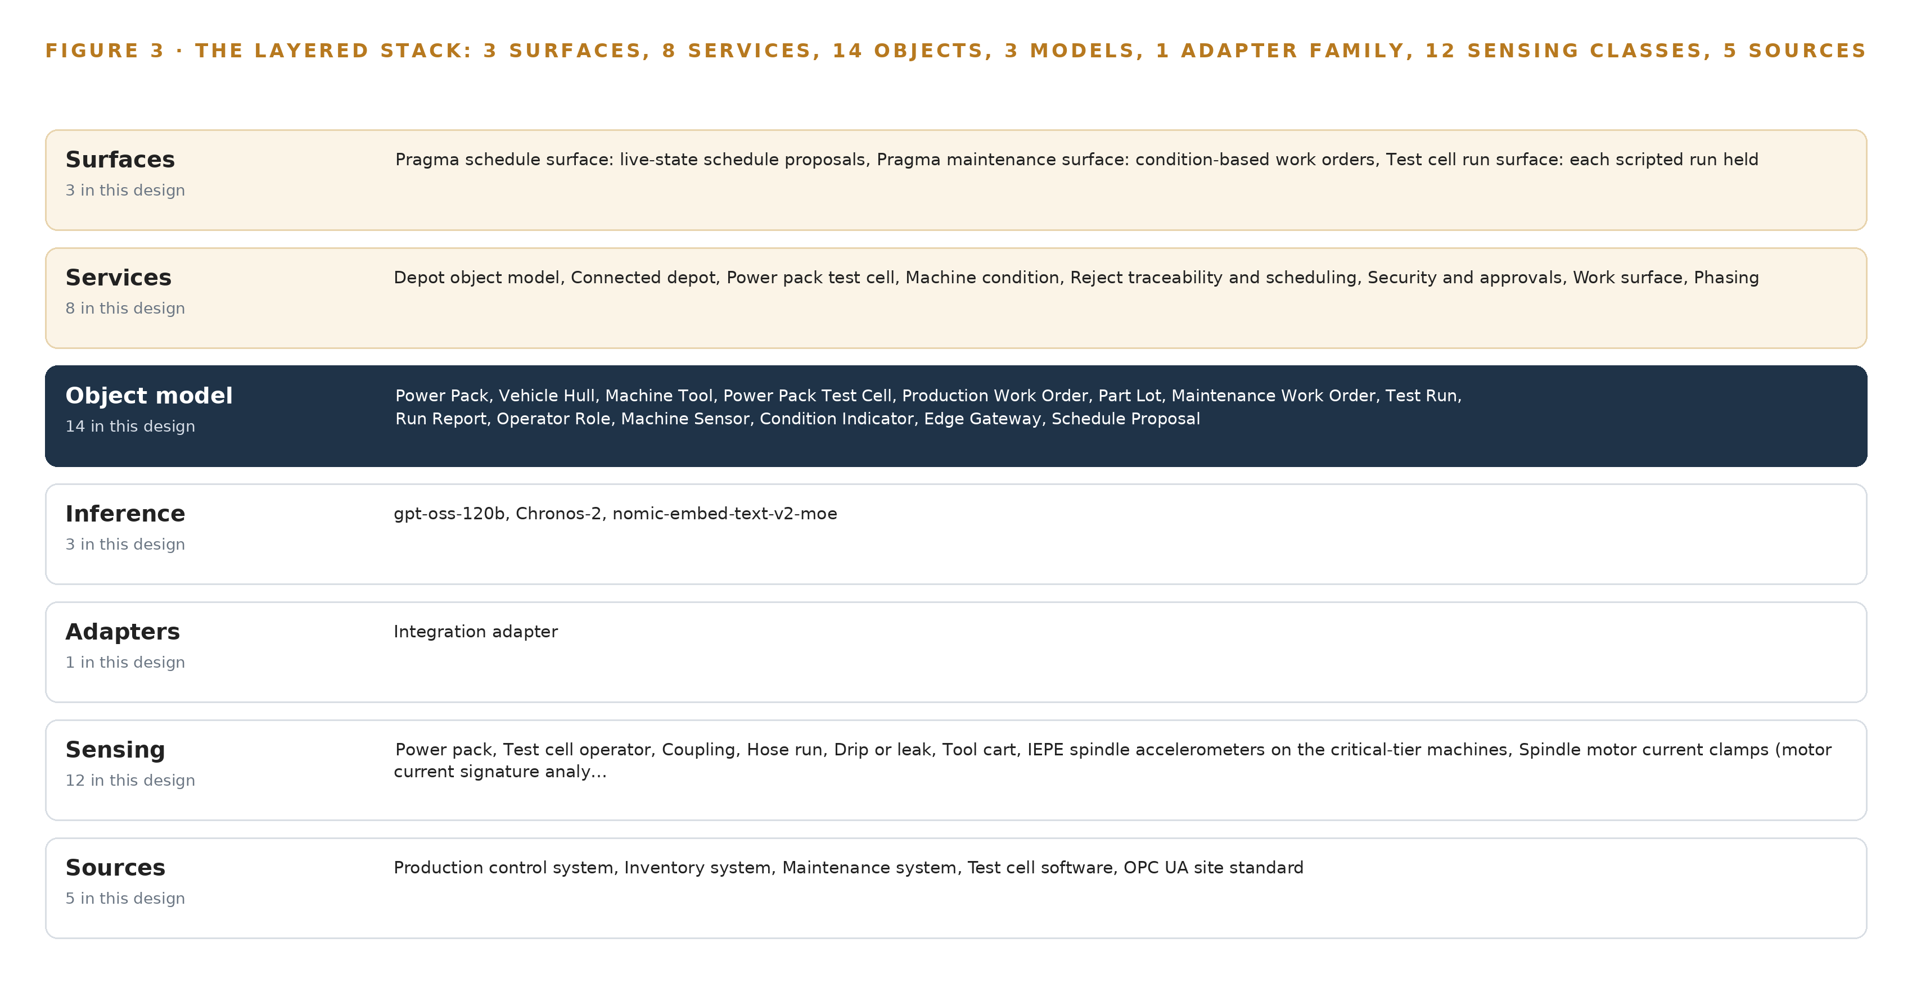This screenshot has width=1912, height=1006.
Task: Click '5 in this design' label
Action: tap(125, 899)
